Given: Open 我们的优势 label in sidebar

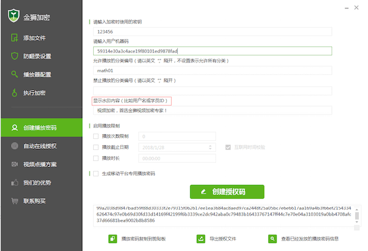Looking at the screenshot, I should click(37, 182).
